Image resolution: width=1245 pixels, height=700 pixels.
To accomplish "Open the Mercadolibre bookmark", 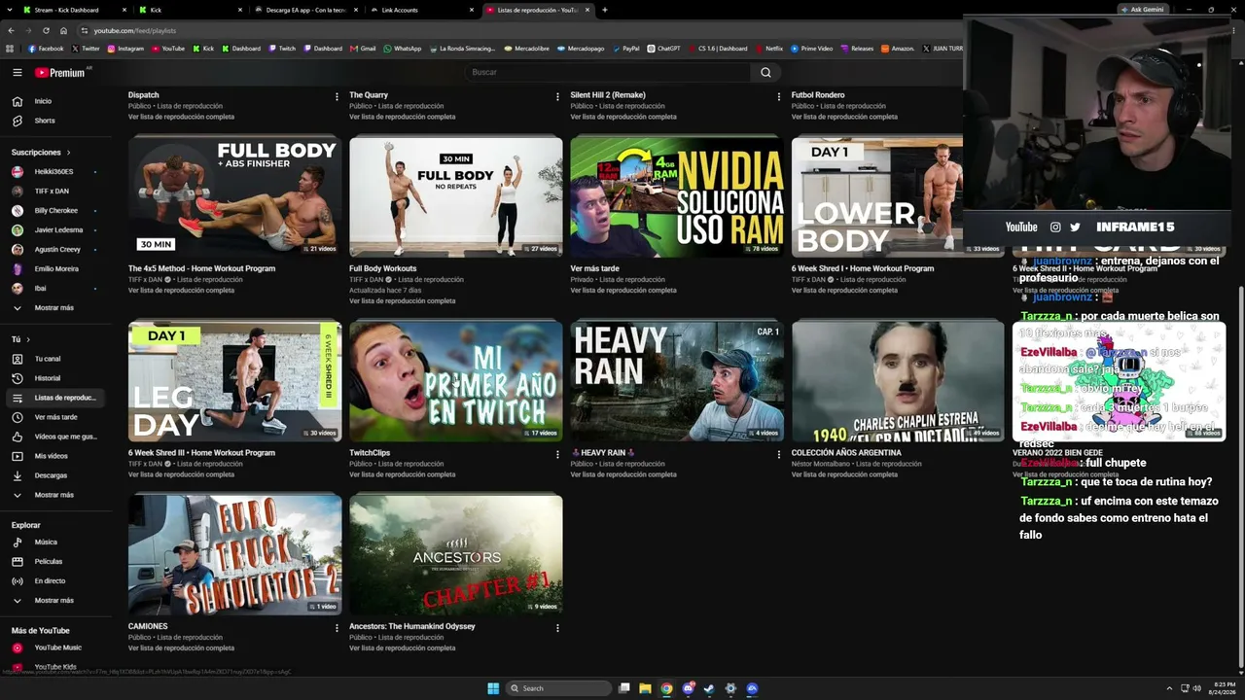I will click(529, 49).
